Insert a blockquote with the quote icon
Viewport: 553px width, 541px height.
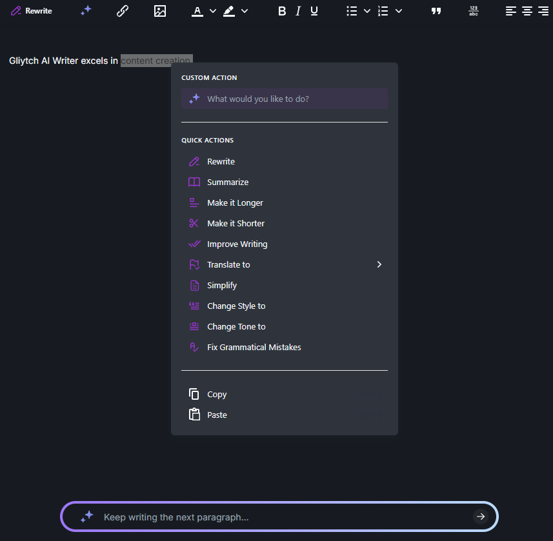click(x=436, y=11)
